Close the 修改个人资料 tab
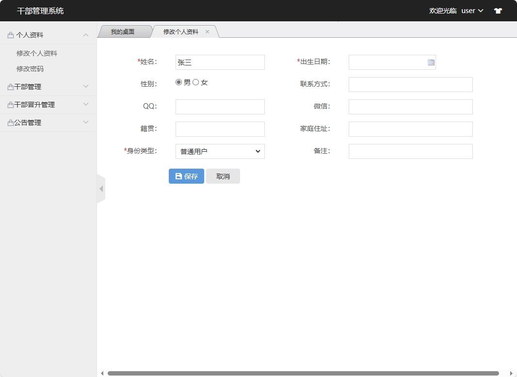Image resolution: width=517 pixels, height=377 pixels. tap(207, 31)
